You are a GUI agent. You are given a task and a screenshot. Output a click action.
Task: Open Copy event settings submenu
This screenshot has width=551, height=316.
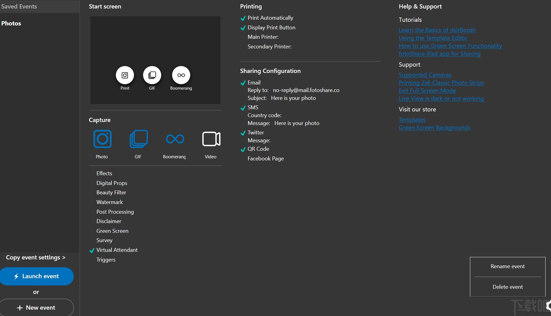[x=36, y=257]
